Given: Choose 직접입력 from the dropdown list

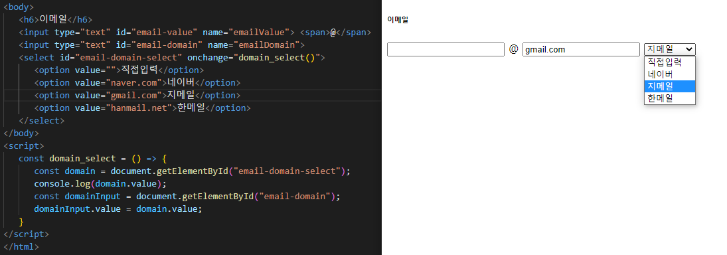Looking at the screenshot, I should (x=669, y=62).
